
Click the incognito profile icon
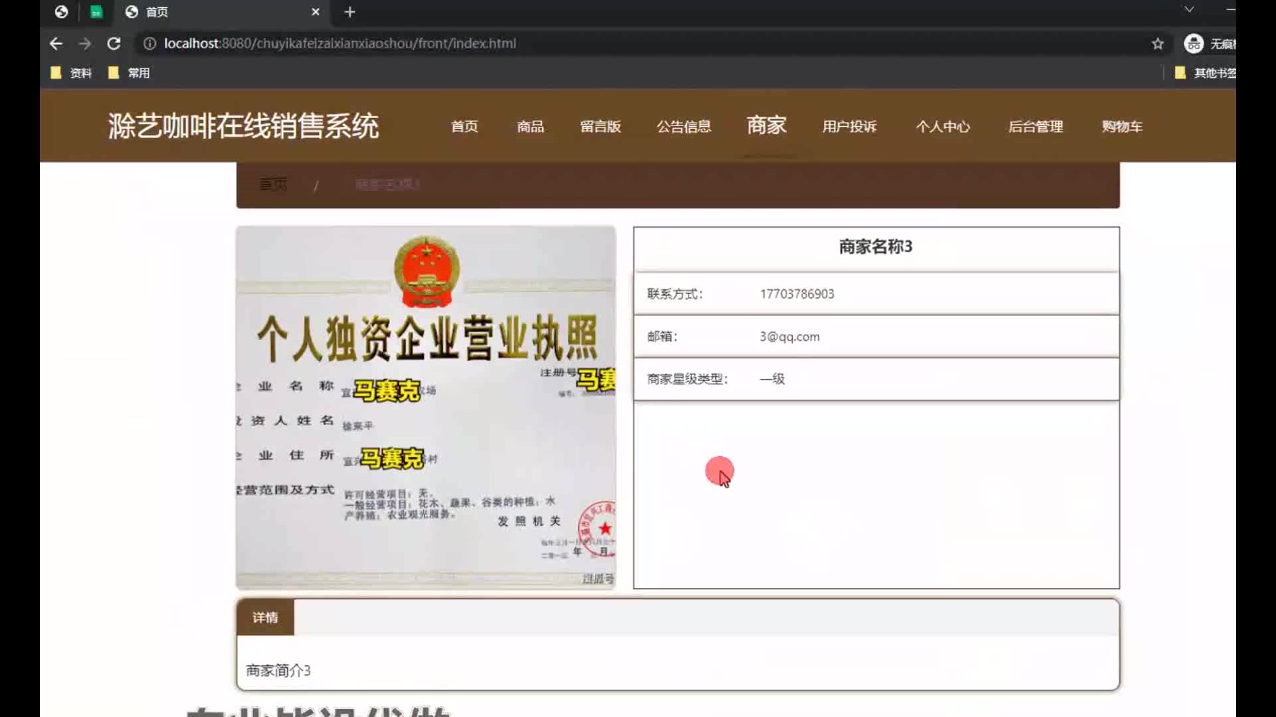[x=1194, y=44]
